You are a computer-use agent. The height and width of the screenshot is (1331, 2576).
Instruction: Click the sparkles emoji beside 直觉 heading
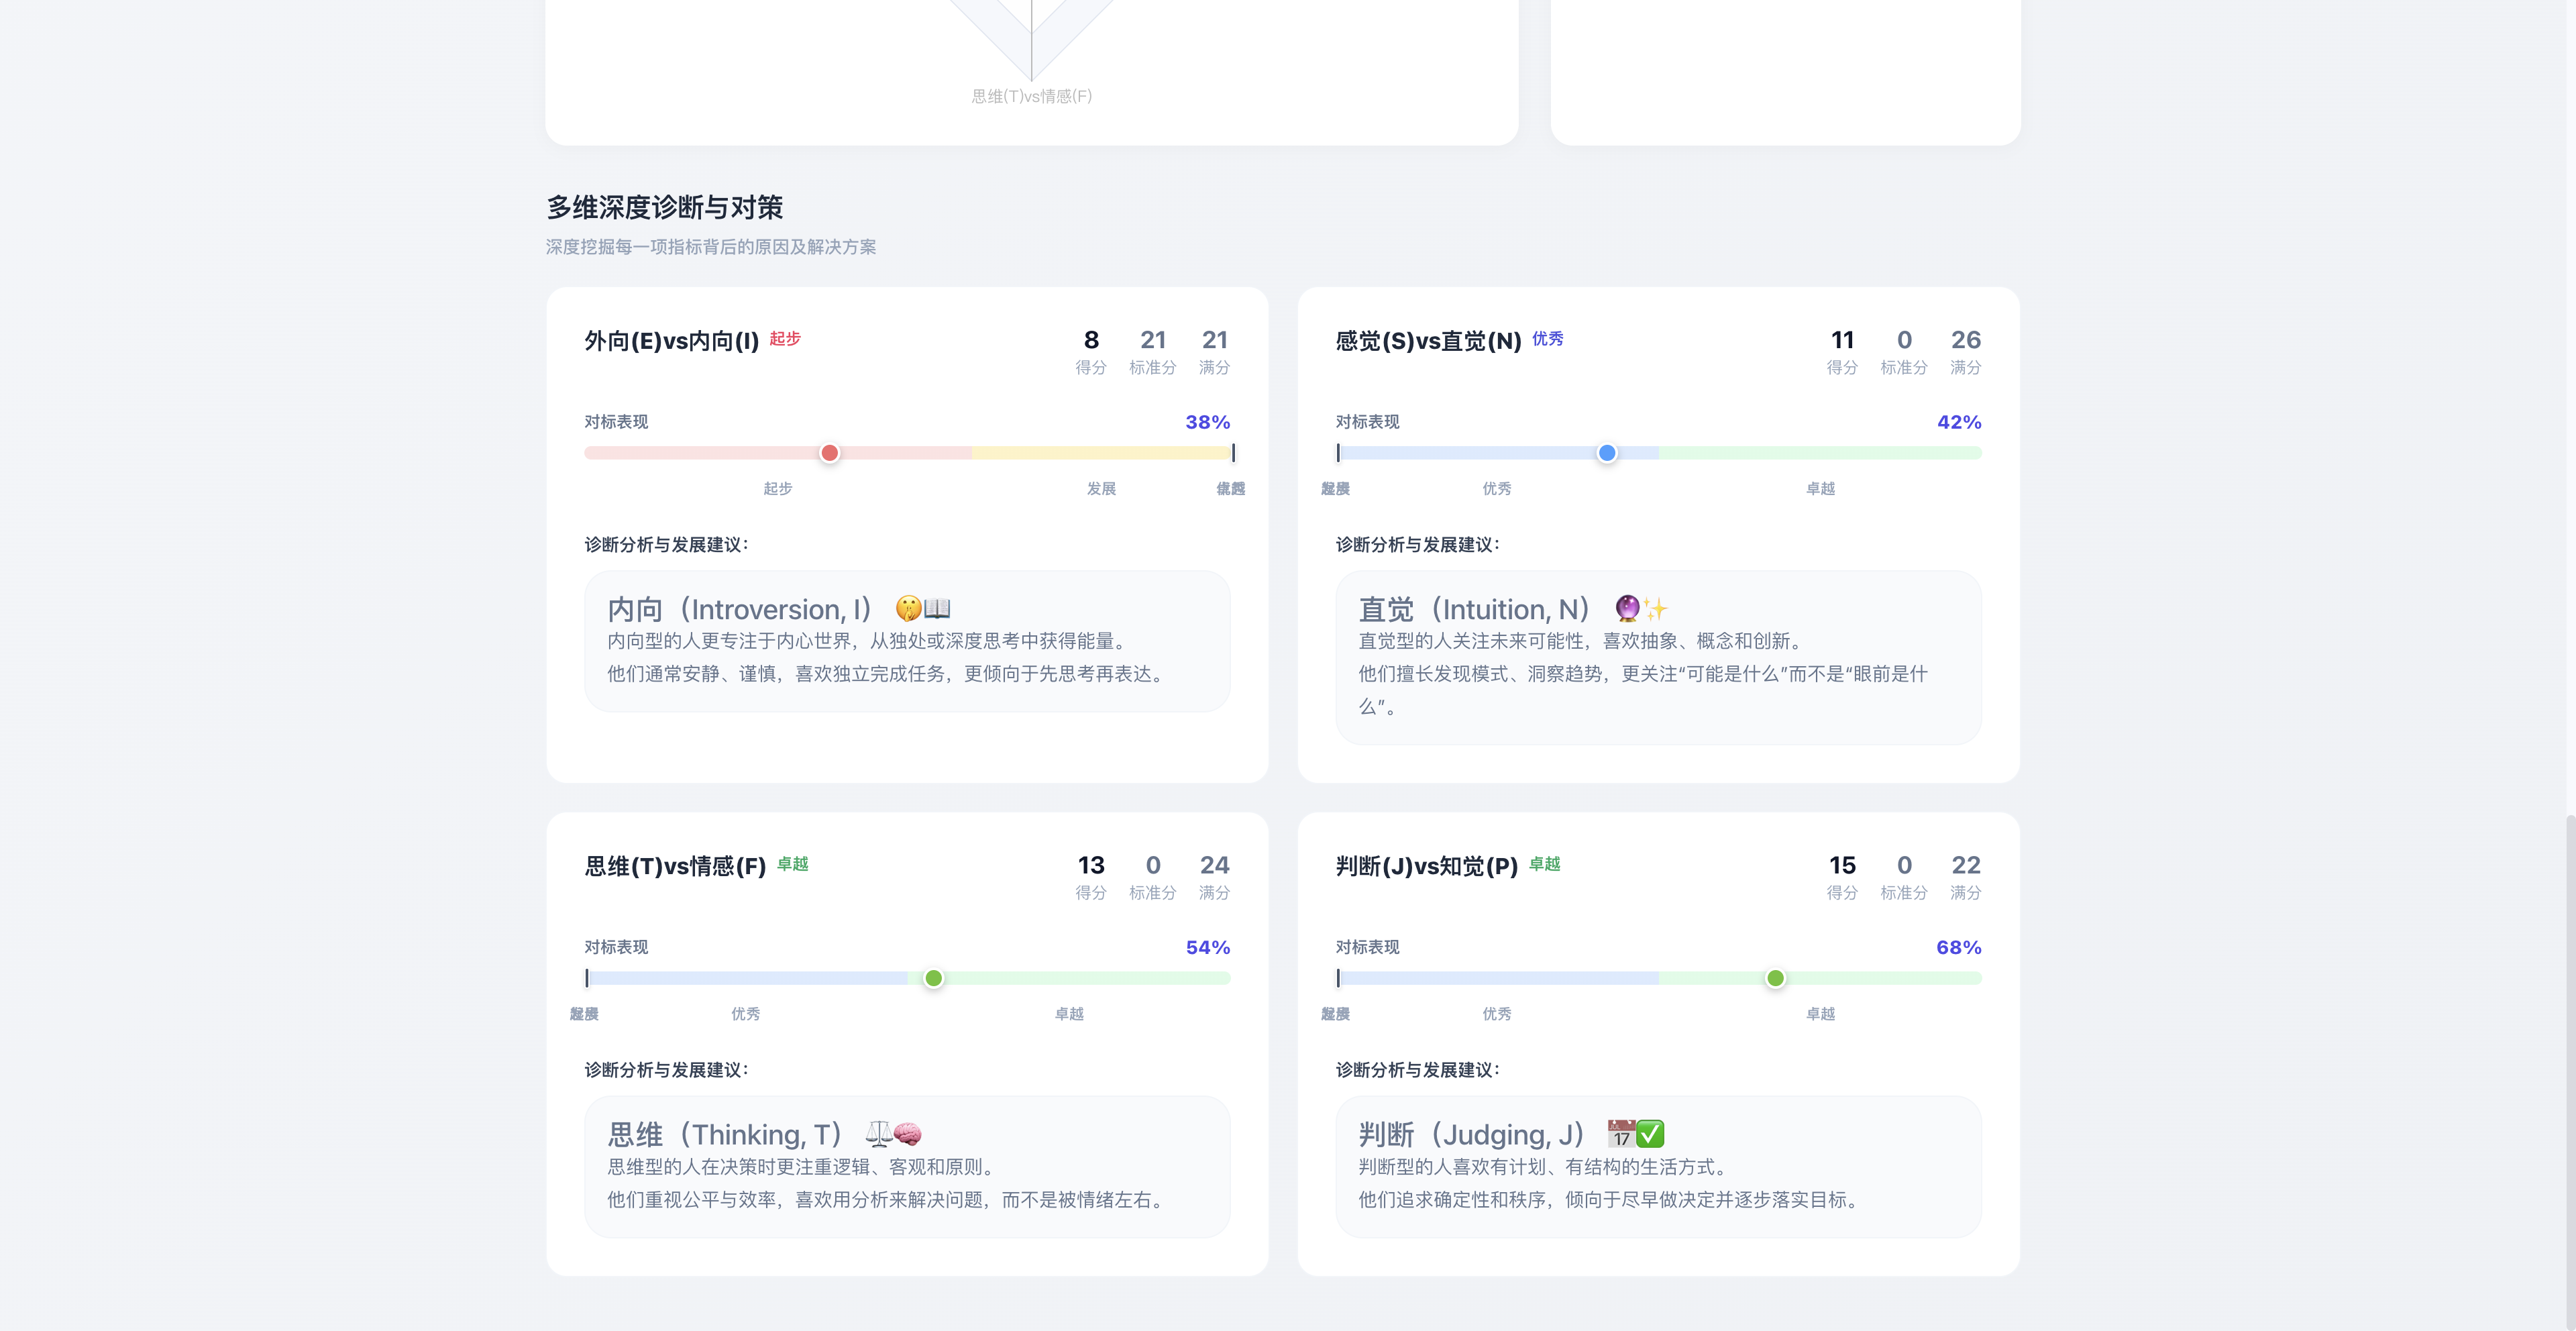tap(1656, 608)
